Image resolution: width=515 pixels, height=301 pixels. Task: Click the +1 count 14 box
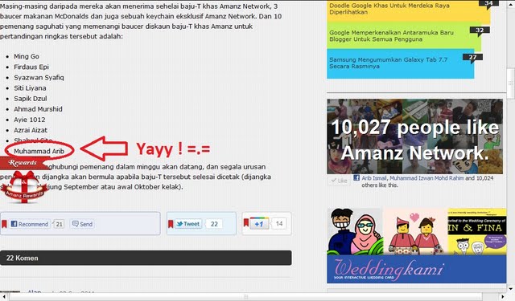pyautogui.click(x=279, y=224)
